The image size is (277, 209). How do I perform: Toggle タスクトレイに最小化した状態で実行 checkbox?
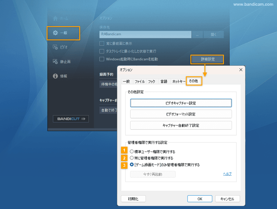pyautogui.click(x=102, y=51)
